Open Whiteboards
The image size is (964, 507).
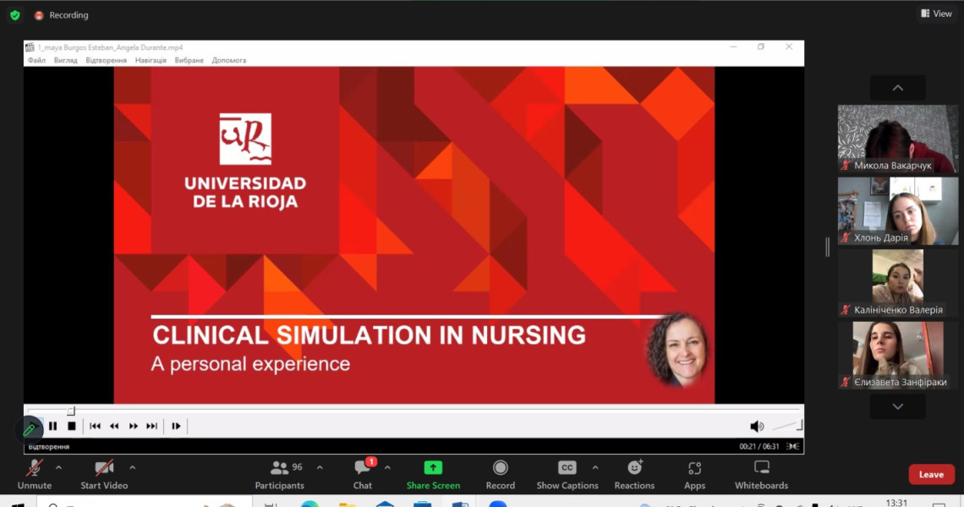(761, 475)
